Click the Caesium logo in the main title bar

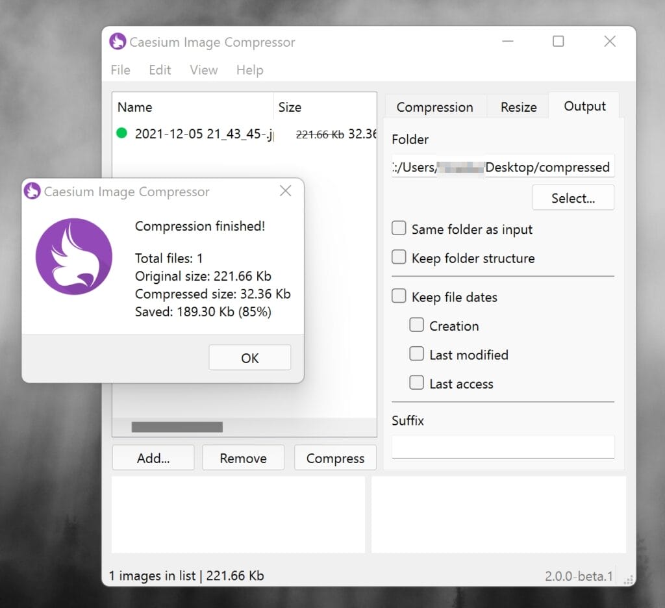(x=118, y=42)
